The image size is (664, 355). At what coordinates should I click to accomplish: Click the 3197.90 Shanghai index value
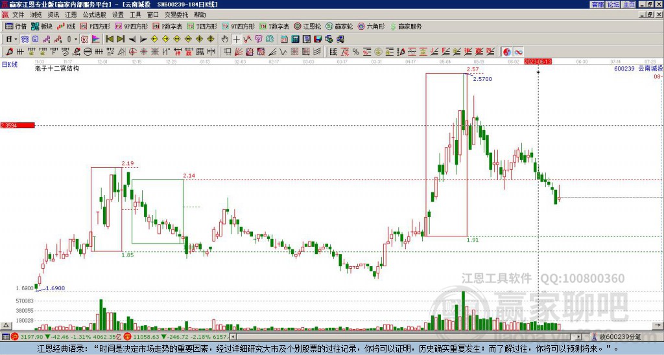pos(31,337)
